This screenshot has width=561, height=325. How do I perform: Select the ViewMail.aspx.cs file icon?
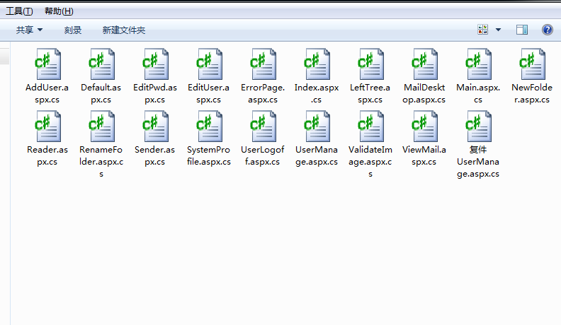[424, 126]
